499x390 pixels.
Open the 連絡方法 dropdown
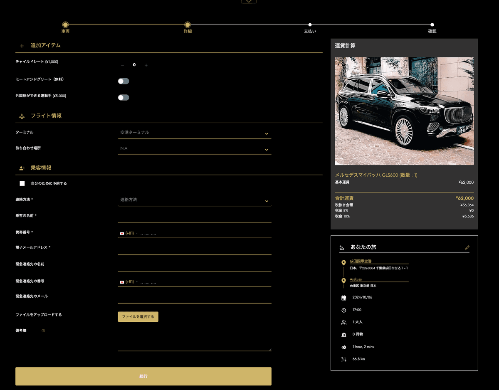194,200
